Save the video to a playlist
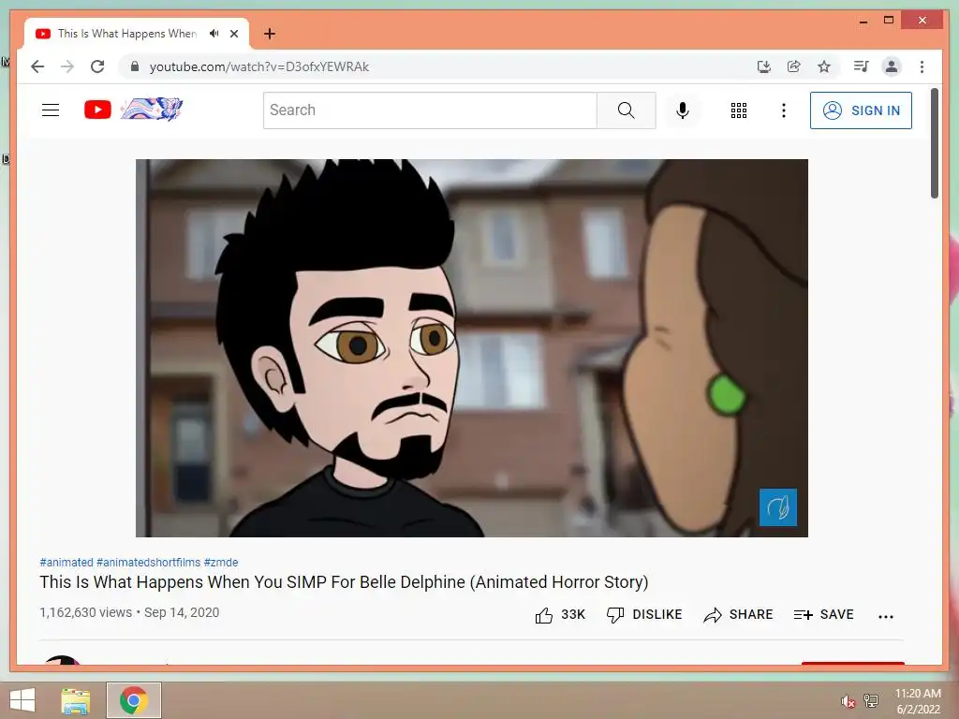The width and height of the screenshot is (959, 719). pos(823,614)
